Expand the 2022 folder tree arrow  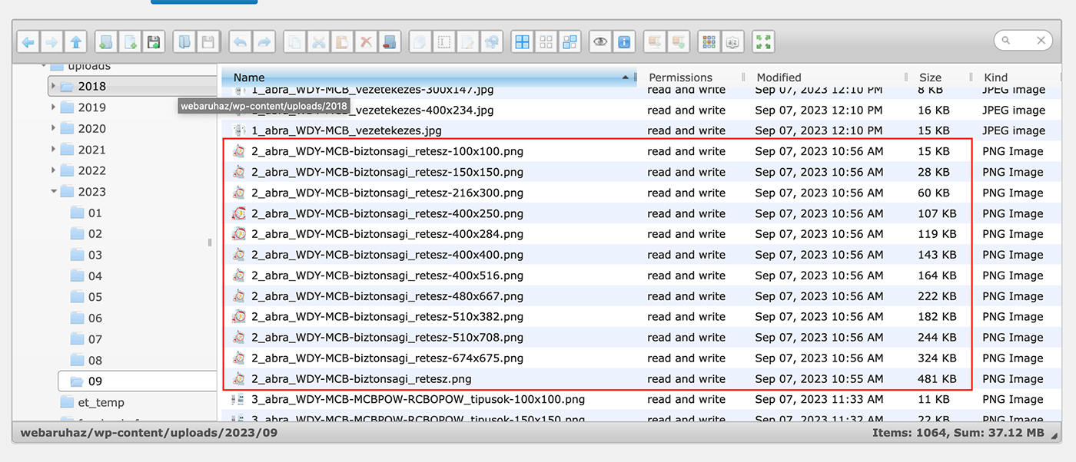(x=54, y=170)
